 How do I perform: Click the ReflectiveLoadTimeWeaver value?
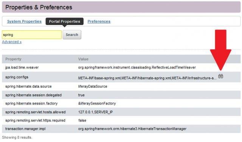[x=137, y=67]
